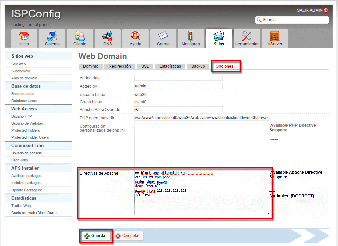Click the SALIR ADMIN logout link
This screenshot has height=246, width=338.
309,10
